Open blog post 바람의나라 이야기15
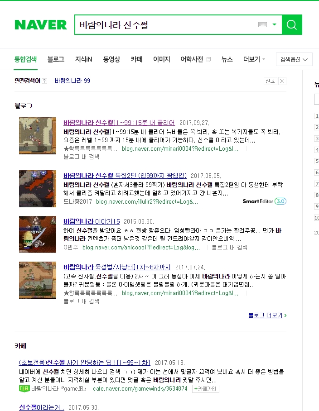319x411 pixels. [92, 221]
